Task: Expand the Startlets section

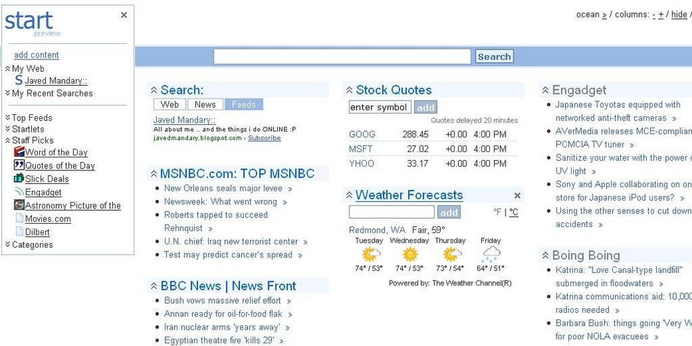Action: click(7, 129)
